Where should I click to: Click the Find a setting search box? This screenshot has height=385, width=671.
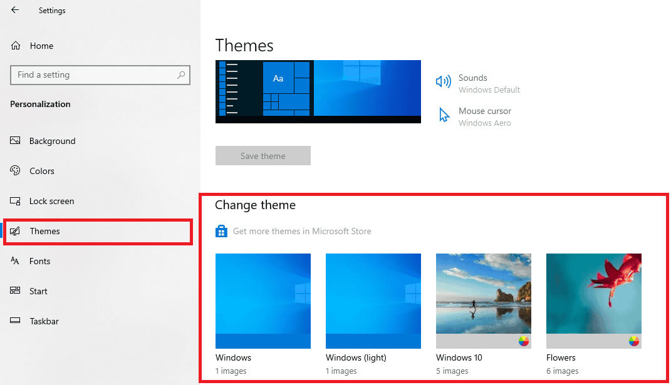pos(100,75)
